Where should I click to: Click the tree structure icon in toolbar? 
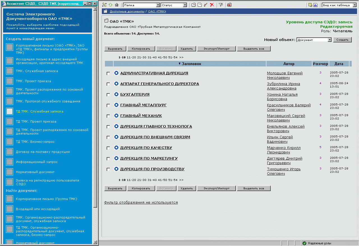pos(105,5)
